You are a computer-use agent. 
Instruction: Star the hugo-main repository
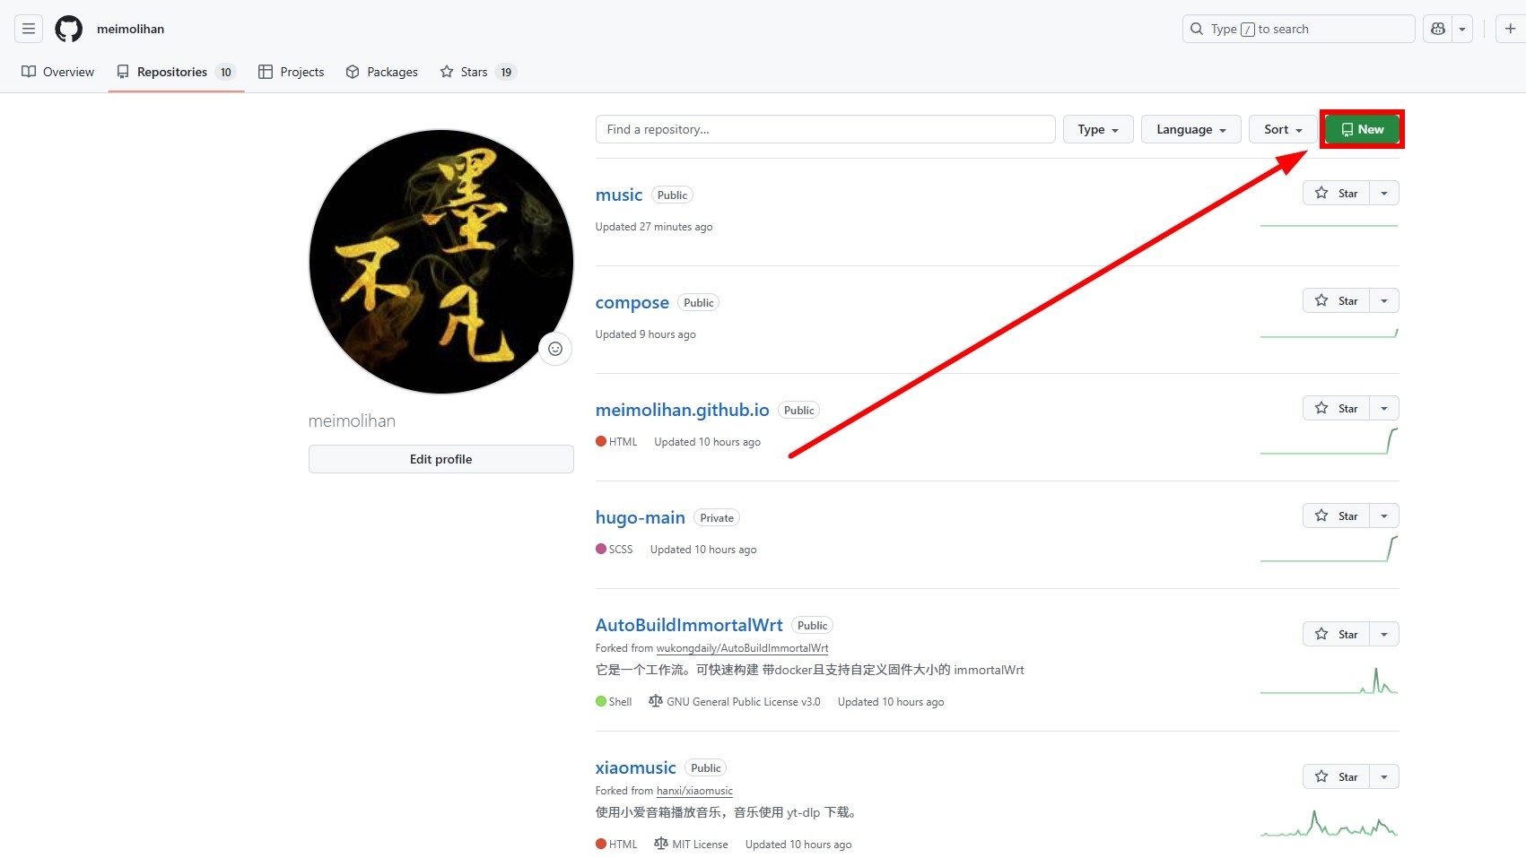click(1336, 516)
